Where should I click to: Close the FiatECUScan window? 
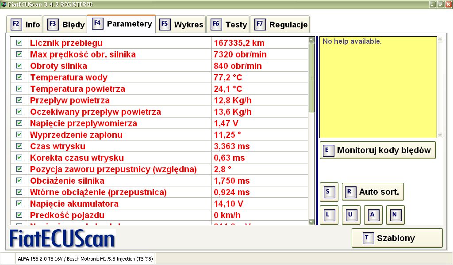click(449, 4)
